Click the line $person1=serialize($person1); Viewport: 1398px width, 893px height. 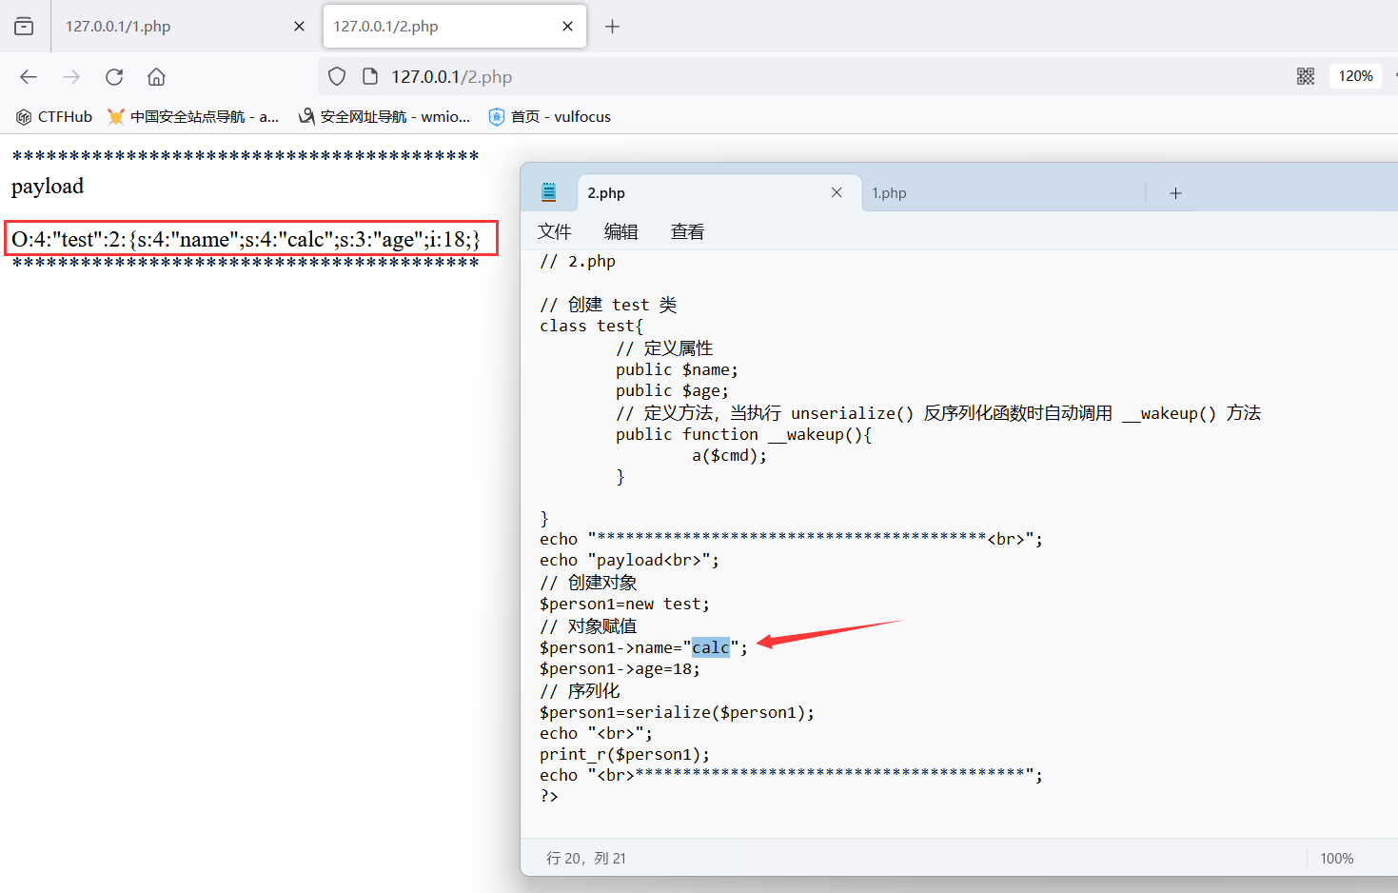pos(677,712)
